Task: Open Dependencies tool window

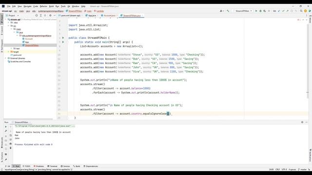Action: pyautogui.click(x=91, y=166)
